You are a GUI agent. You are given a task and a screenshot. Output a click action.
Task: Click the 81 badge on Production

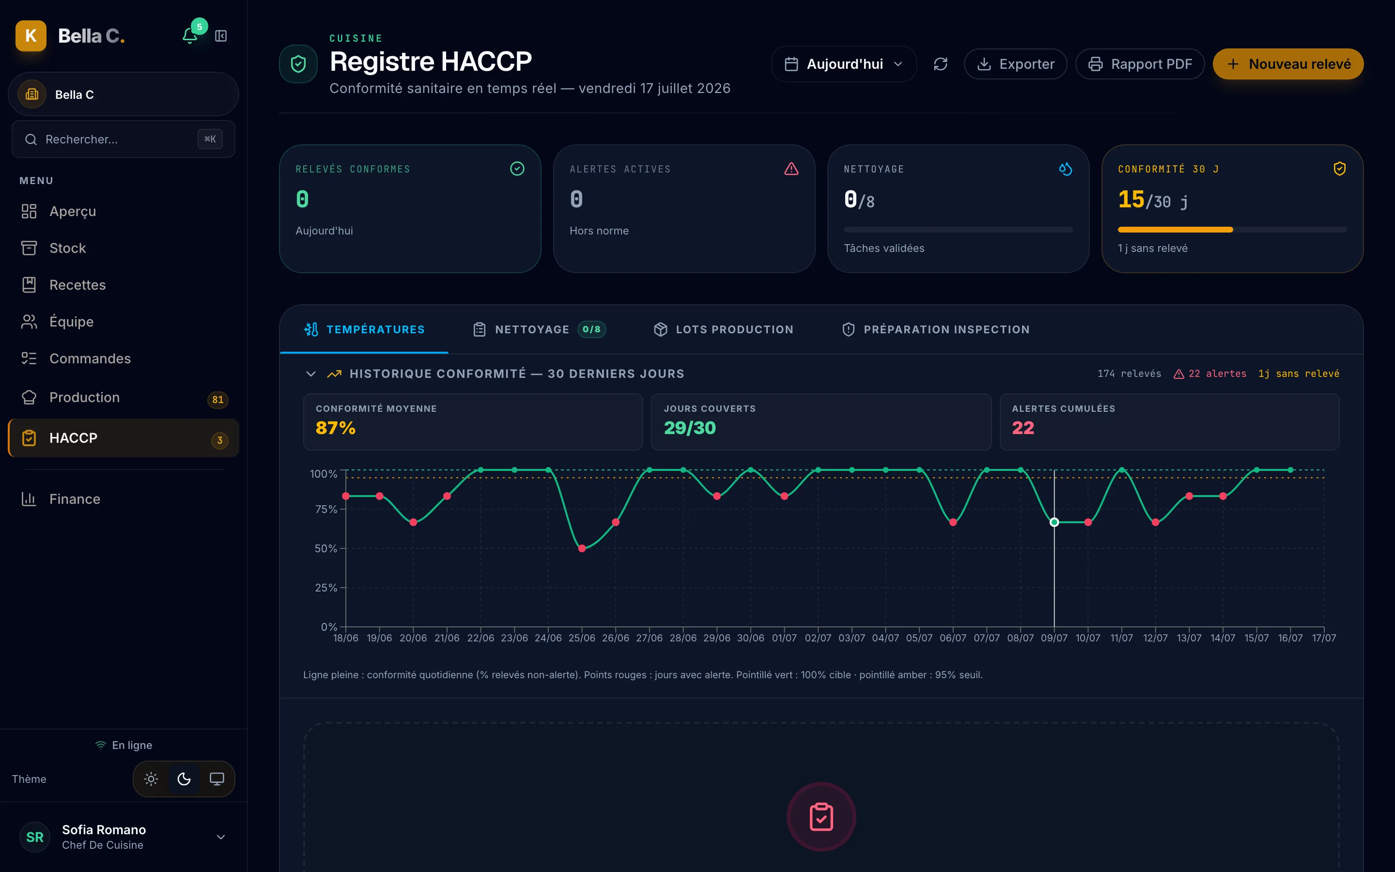(x=217, y=400)
